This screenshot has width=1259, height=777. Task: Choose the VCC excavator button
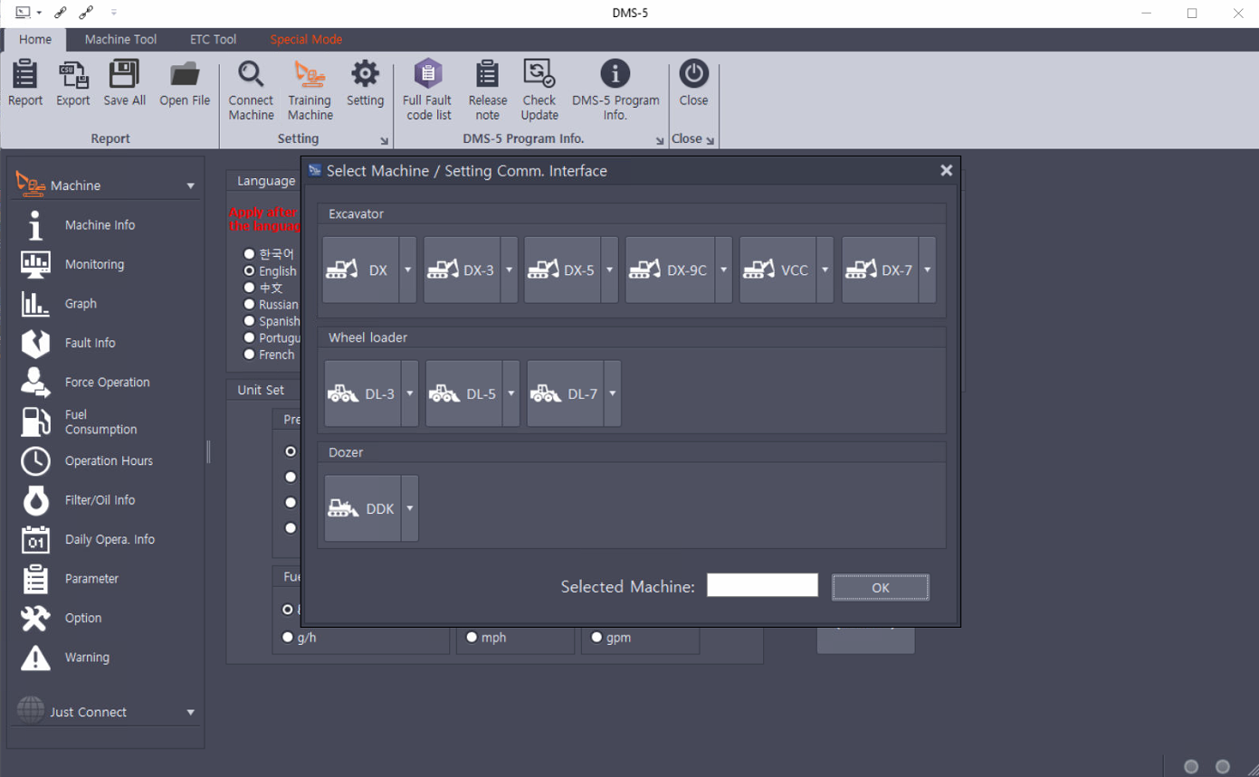coord(777,270)
